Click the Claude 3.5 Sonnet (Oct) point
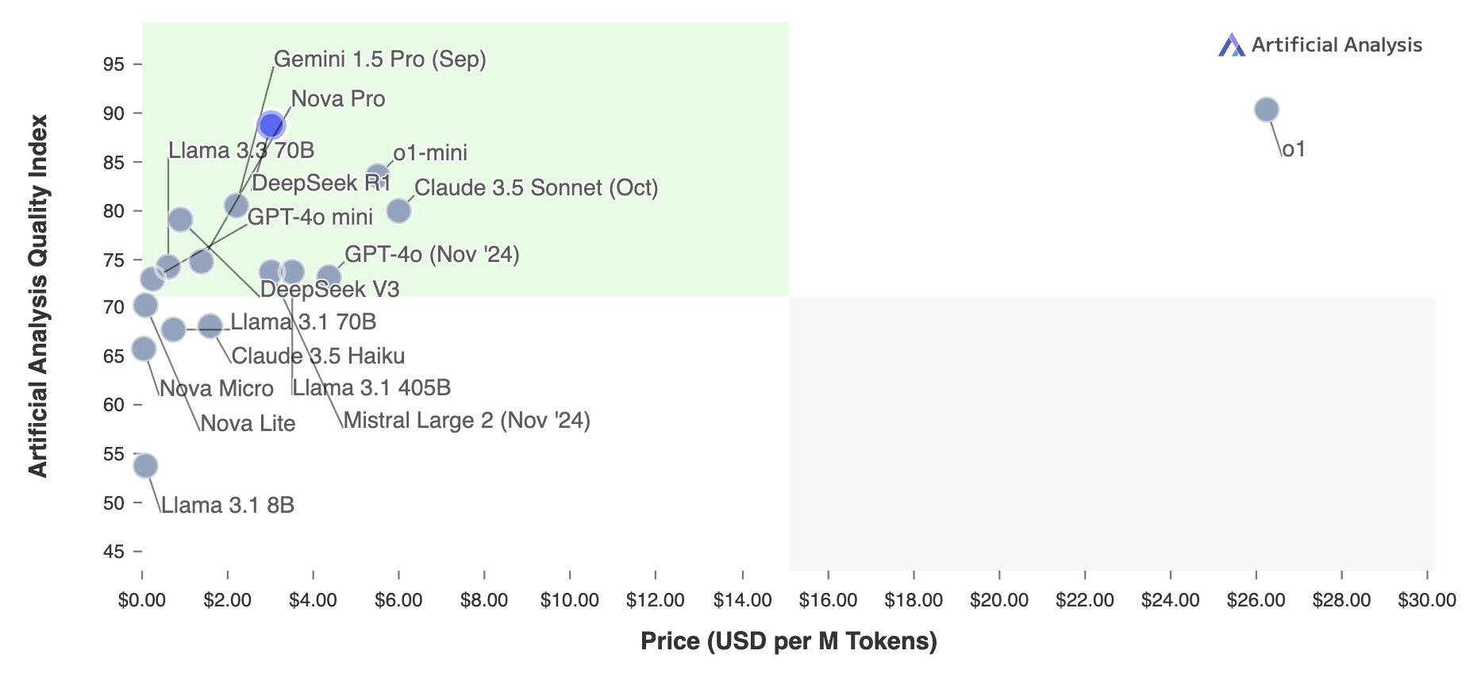 (398, 210)
